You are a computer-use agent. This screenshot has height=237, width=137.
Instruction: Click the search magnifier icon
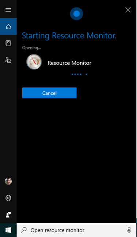pos(24,230)
